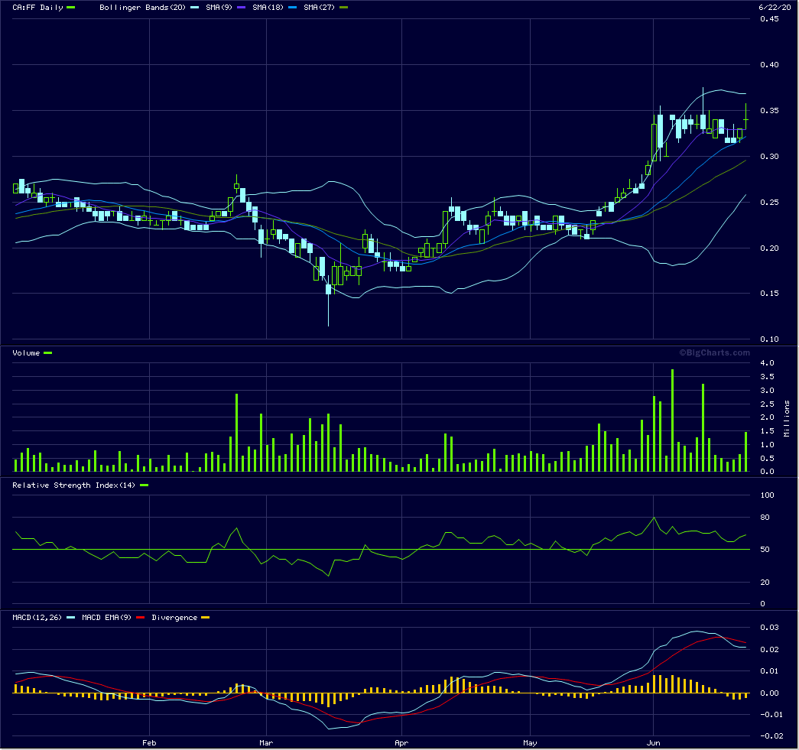Click the May month label
This screenshot has width=799, height=750.
point(531,743)
